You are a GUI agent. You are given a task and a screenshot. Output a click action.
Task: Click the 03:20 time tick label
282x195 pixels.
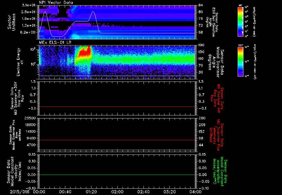click(169, 192)
